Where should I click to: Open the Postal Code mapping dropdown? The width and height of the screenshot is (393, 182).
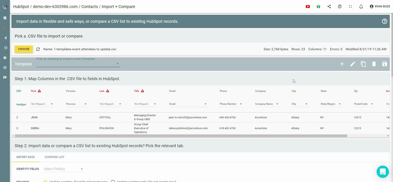click(x=364, y=104)
